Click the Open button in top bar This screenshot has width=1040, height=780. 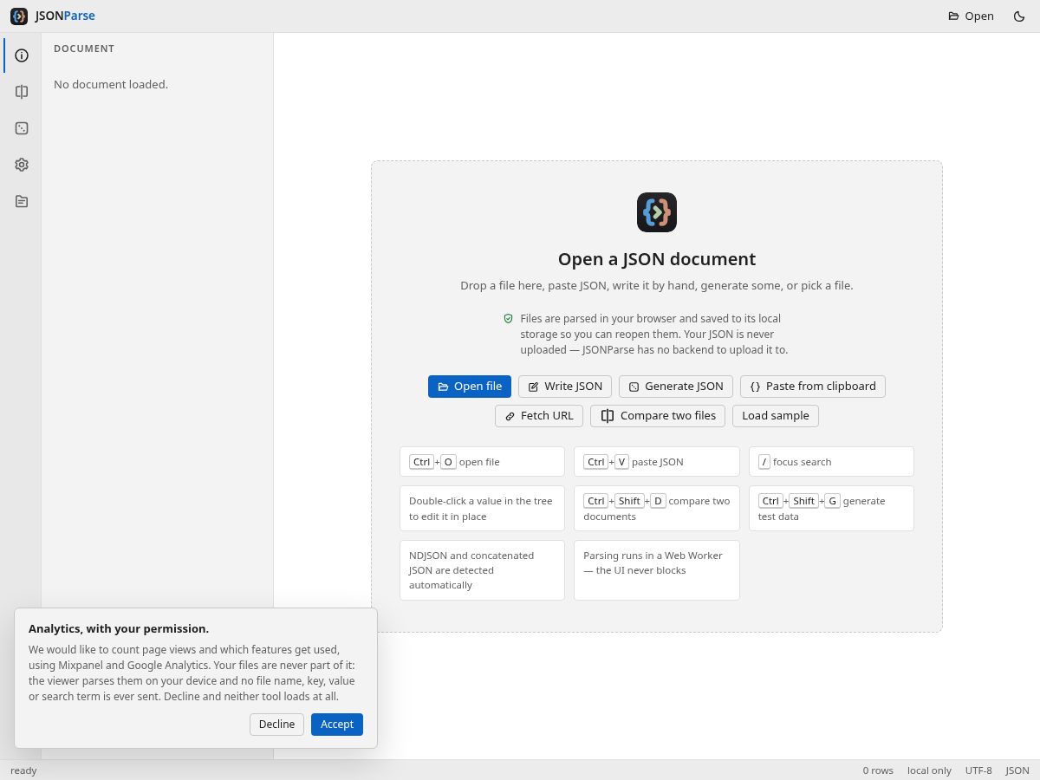click(971, 16)
